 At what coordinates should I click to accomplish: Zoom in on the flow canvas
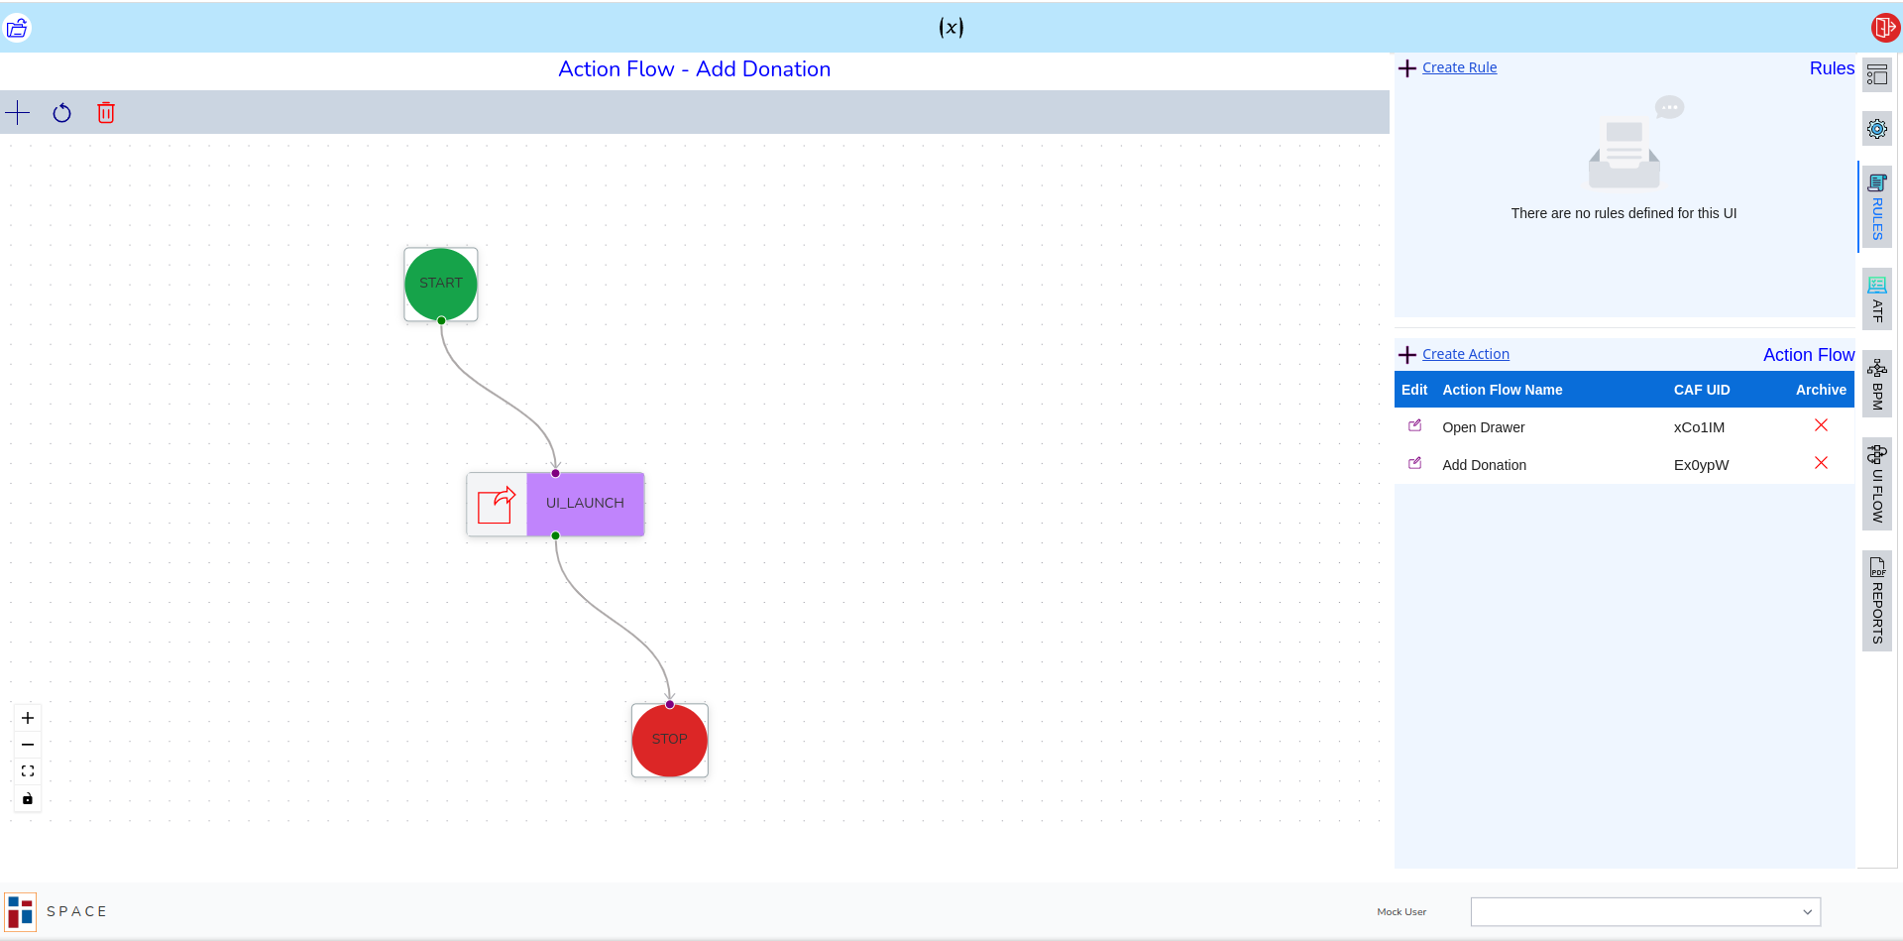[28, 718]
